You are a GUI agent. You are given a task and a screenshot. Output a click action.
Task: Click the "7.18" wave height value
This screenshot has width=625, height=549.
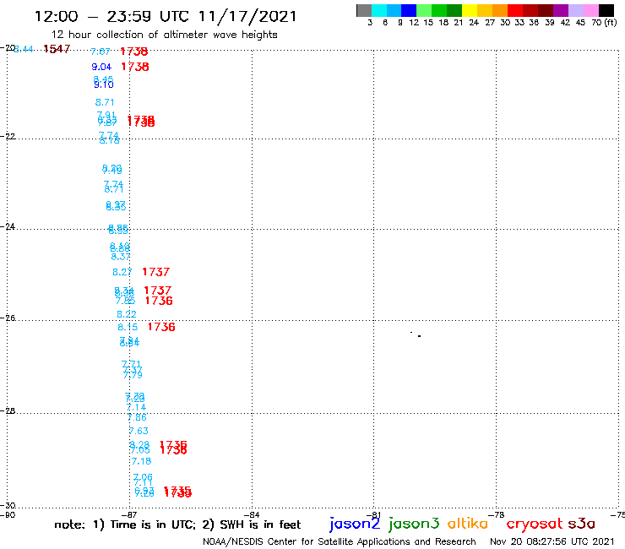tap(142, 461)
